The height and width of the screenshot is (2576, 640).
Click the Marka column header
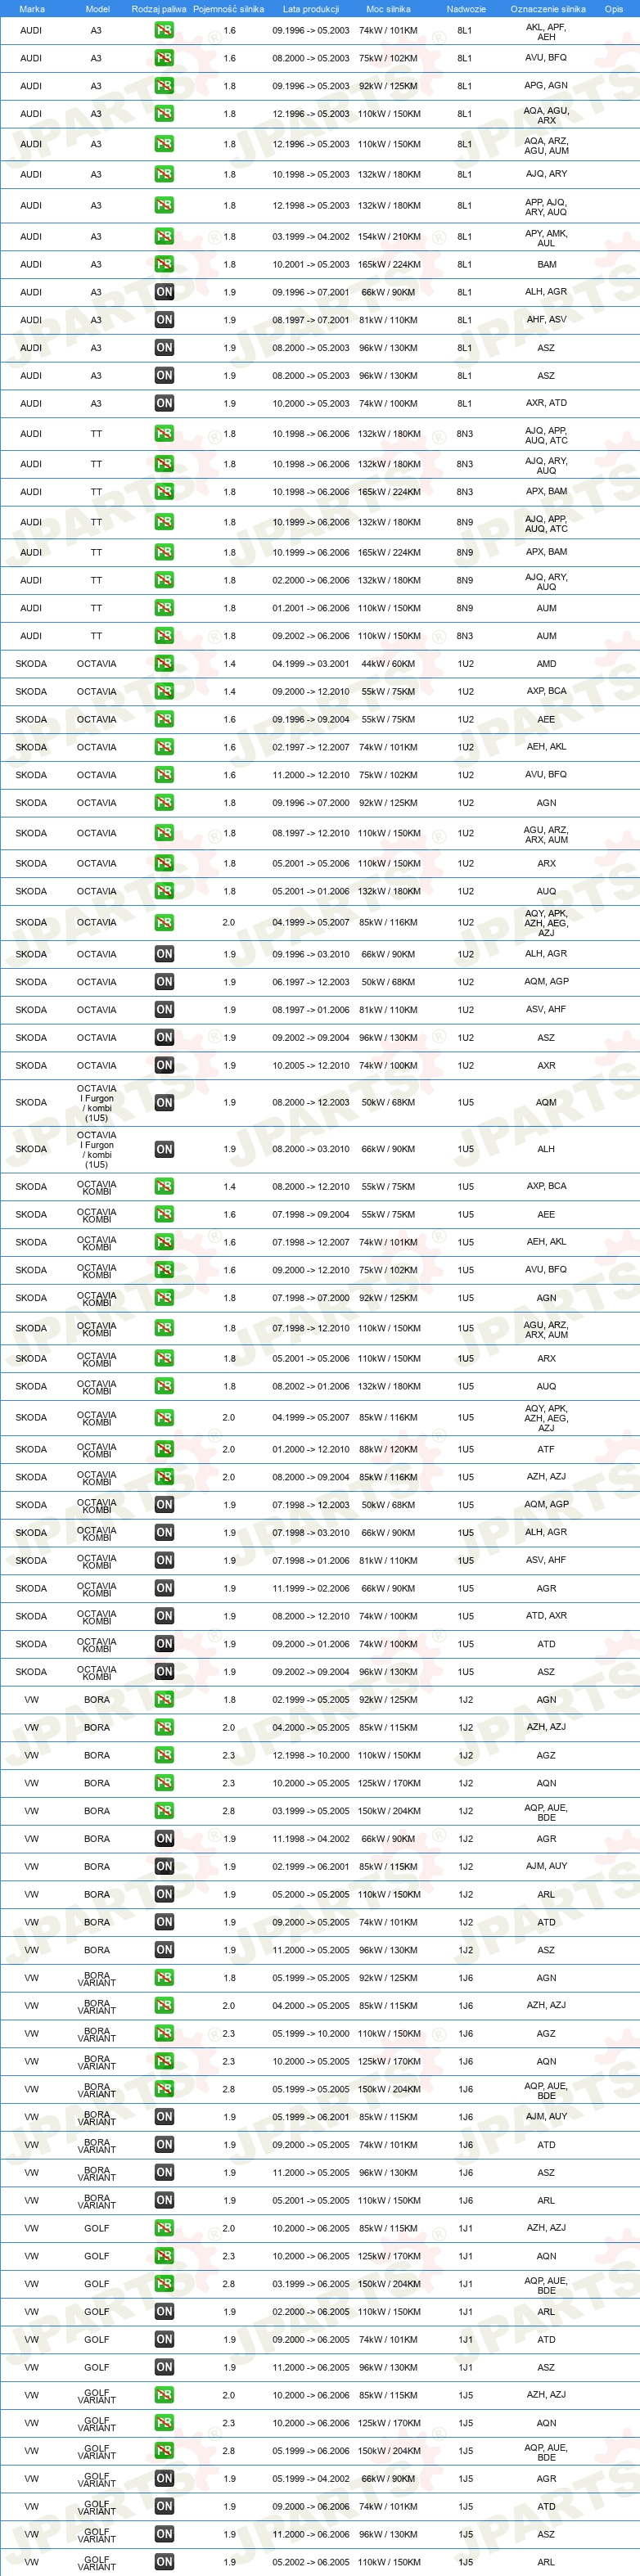click(32, 9)
